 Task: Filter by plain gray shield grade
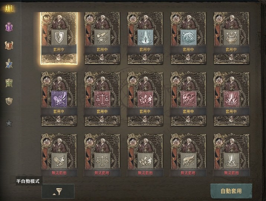point(9,101)
